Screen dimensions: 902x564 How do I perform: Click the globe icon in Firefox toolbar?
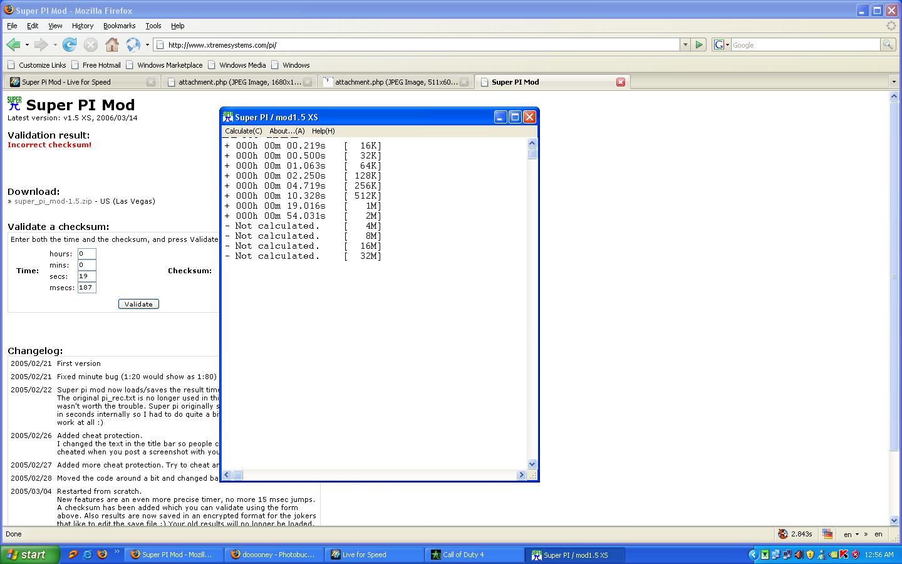click(x=133, y=44)
